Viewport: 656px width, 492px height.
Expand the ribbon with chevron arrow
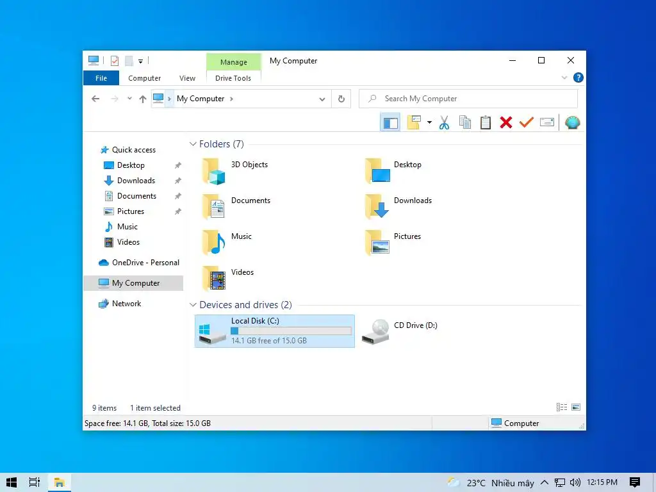(564, 78)
